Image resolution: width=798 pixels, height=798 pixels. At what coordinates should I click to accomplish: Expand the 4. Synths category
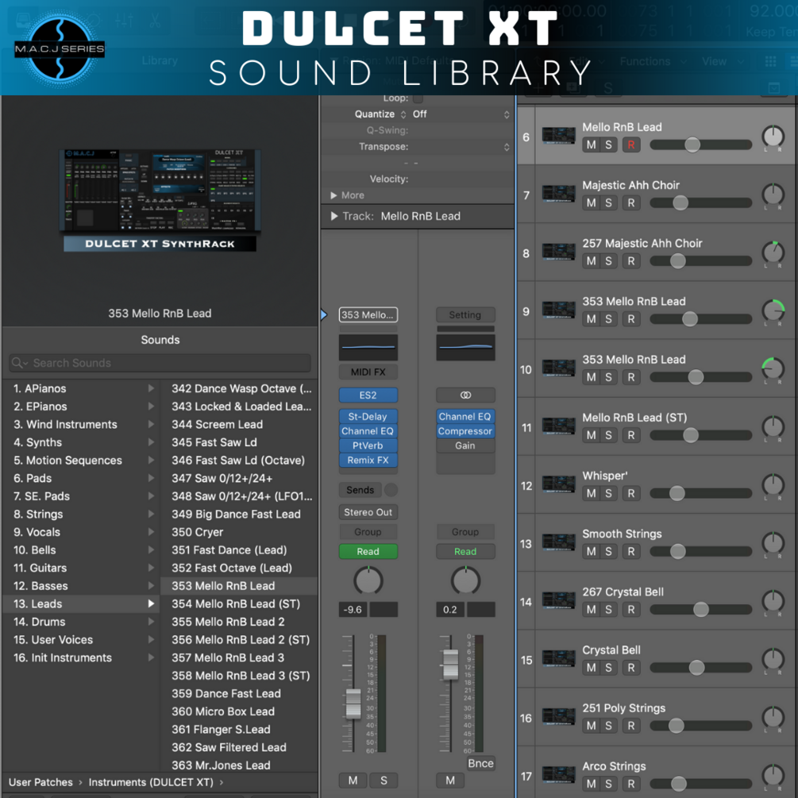(151, 442)
